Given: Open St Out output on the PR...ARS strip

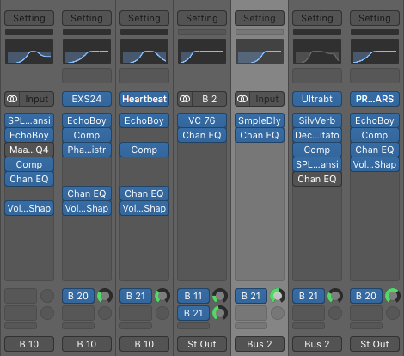Looking at the screenshot, I should (x=375, y=344).
